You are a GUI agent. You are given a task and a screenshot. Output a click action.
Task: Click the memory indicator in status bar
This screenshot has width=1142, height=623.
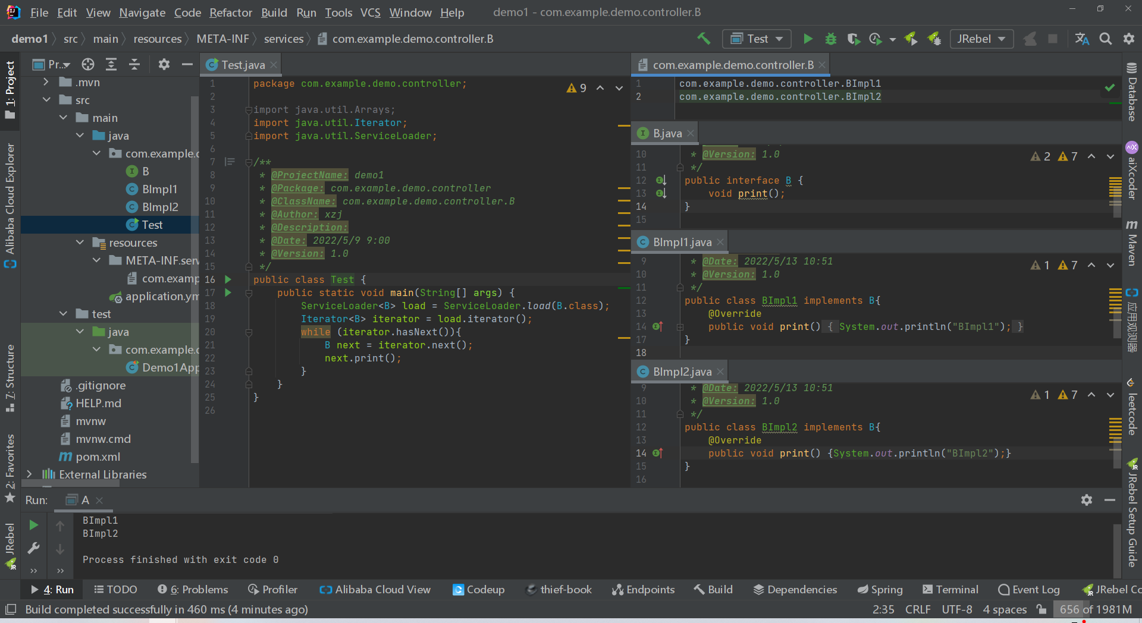tap(1095, 609)
